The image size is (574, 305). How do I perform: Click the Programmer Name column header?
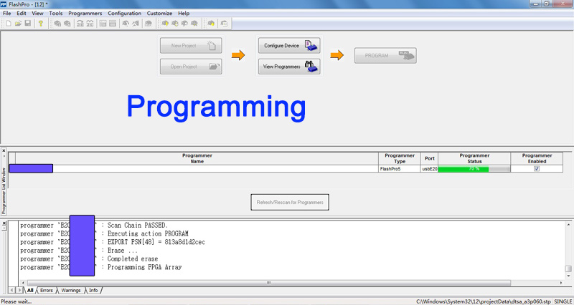197,158
